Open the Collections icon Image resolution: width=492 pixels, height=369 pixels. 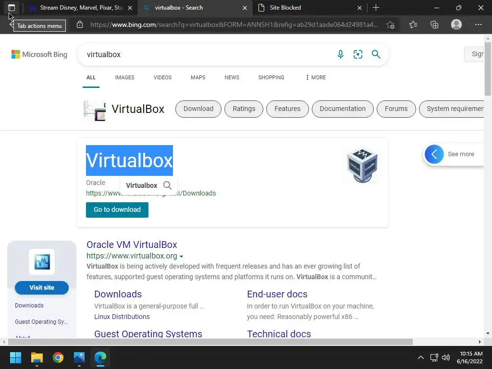[434, 25]
